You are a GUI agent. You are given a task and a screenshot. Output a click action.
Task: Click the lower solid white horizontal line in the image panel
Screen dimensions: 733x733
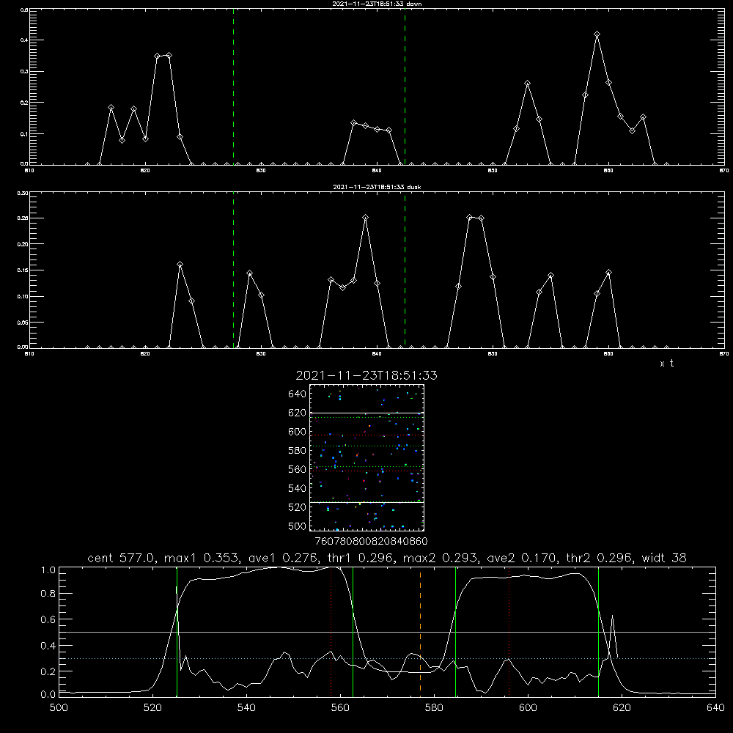click(366, 502)
